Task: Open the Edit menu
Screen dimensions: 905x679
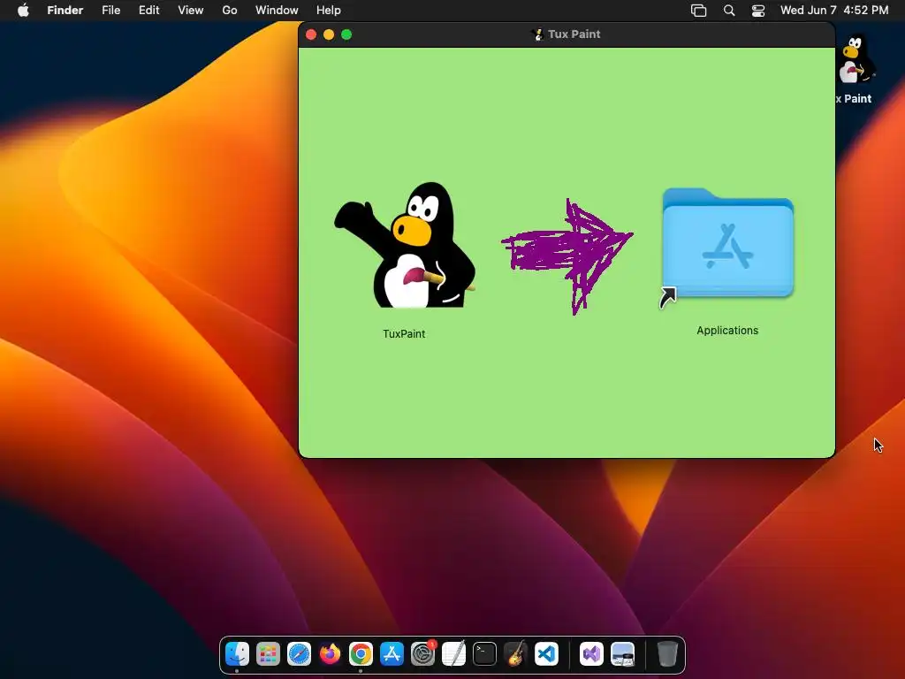Action: pyautogui.click(x=148, y=11)
